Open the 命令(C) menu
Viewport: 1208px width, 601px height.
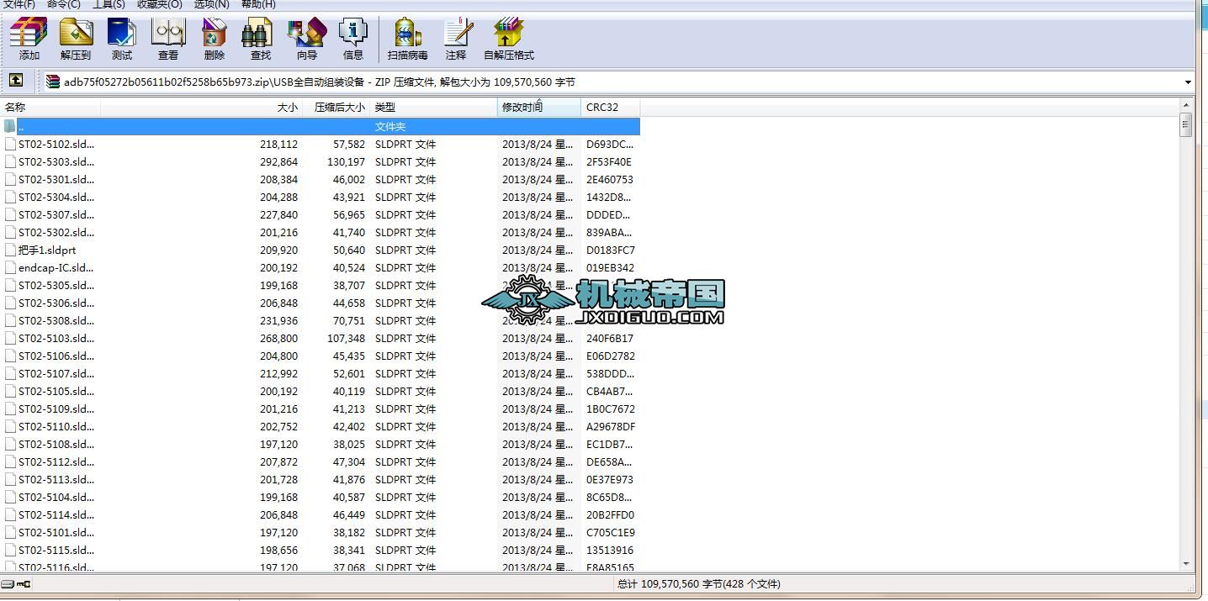coord(64,4)
